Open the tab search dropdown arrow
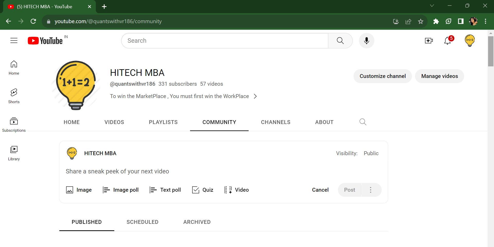The width and height of the screenshot is (494, 247). pos(432,6)
